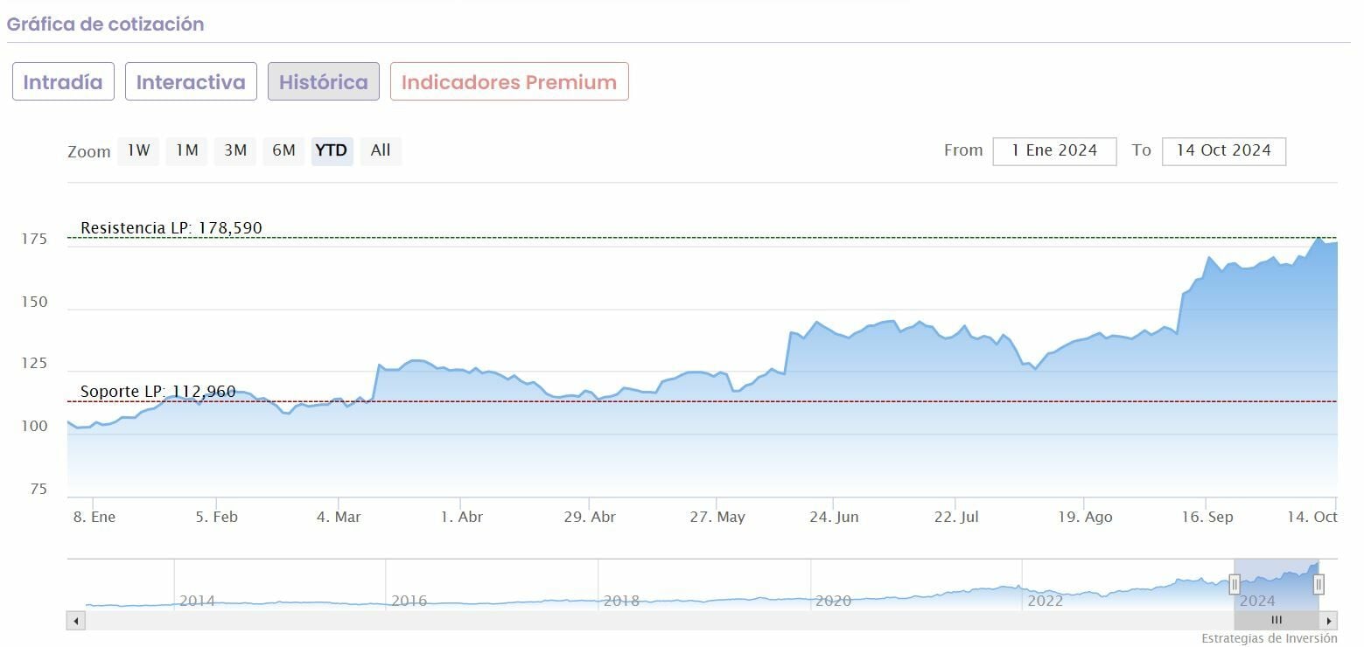Edit the From date field
Image resolution: width=1364 pixels, height=647 pixels.
[x=1054, y=150]
